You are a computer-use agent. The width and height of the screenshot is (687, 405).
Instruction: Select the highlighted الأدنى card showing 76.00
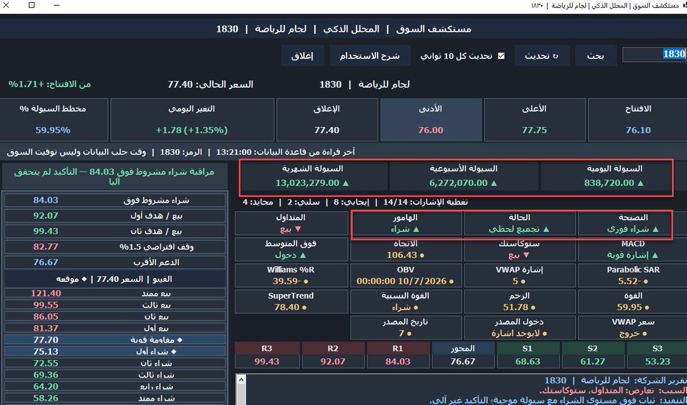point(431,118)
